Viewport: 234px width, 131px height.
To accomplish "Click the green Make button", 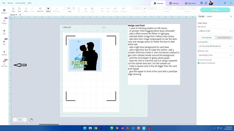I will click(215, 10).
